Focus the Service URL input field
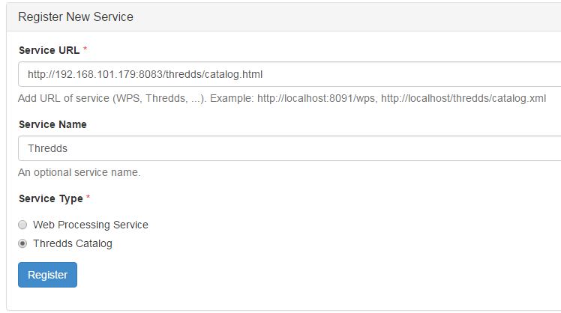The image size is (561, 313). click(x=289, y=74)
